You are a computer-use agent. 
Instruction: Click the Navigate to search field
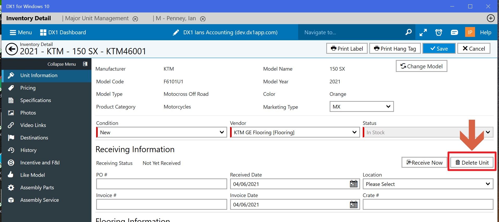(x=352, y=32)
